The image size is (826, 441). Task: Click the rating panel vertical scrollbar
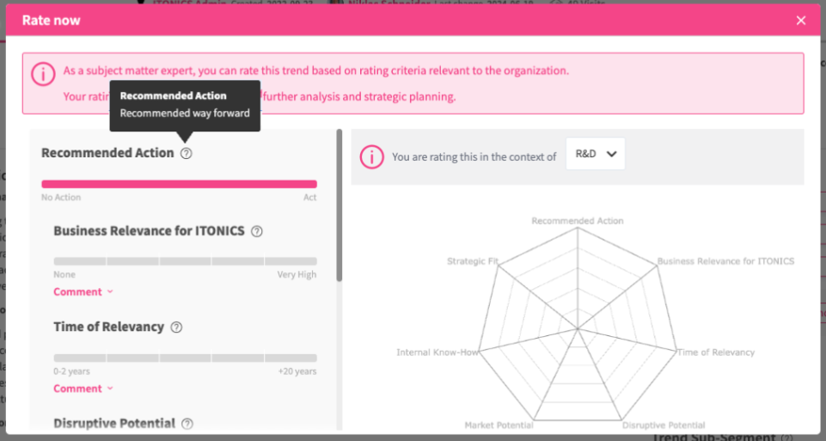click(x=339, y=206)
